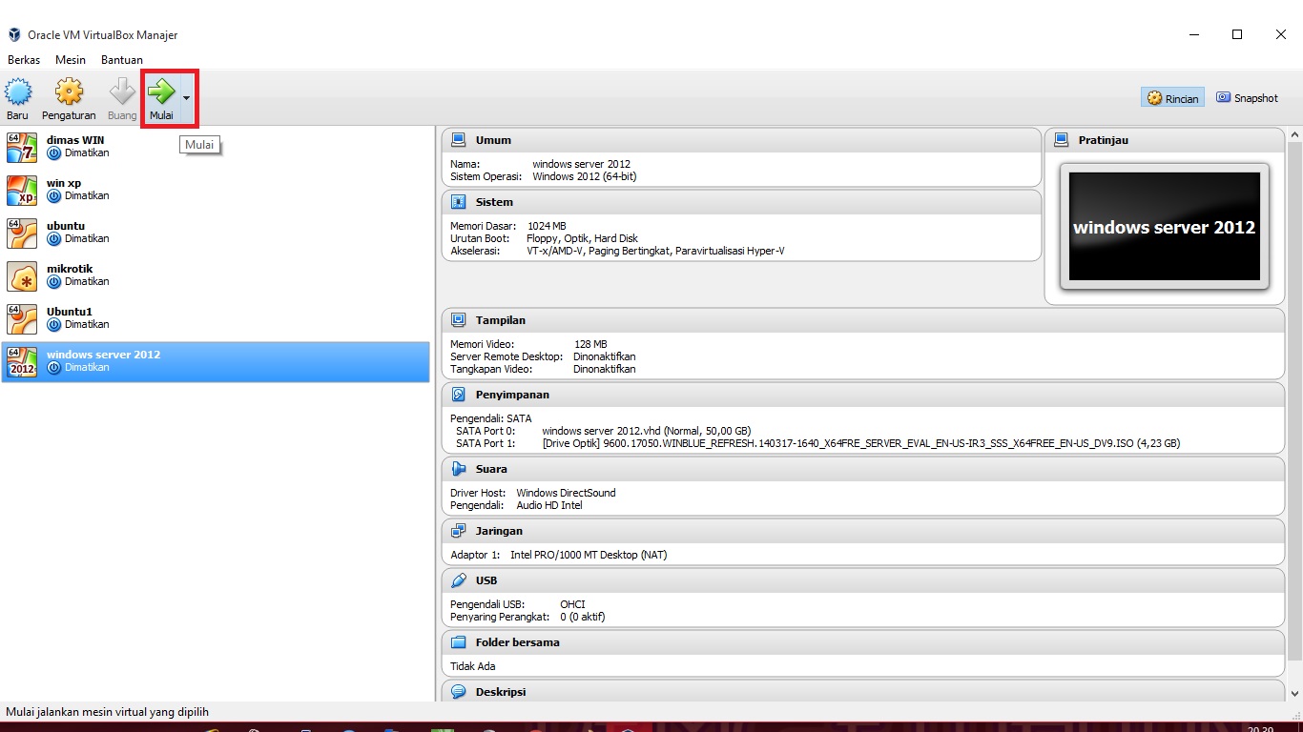Click the Pratinjau header label
This screenshot has width=1303, height=732.
click(1104, 140)
